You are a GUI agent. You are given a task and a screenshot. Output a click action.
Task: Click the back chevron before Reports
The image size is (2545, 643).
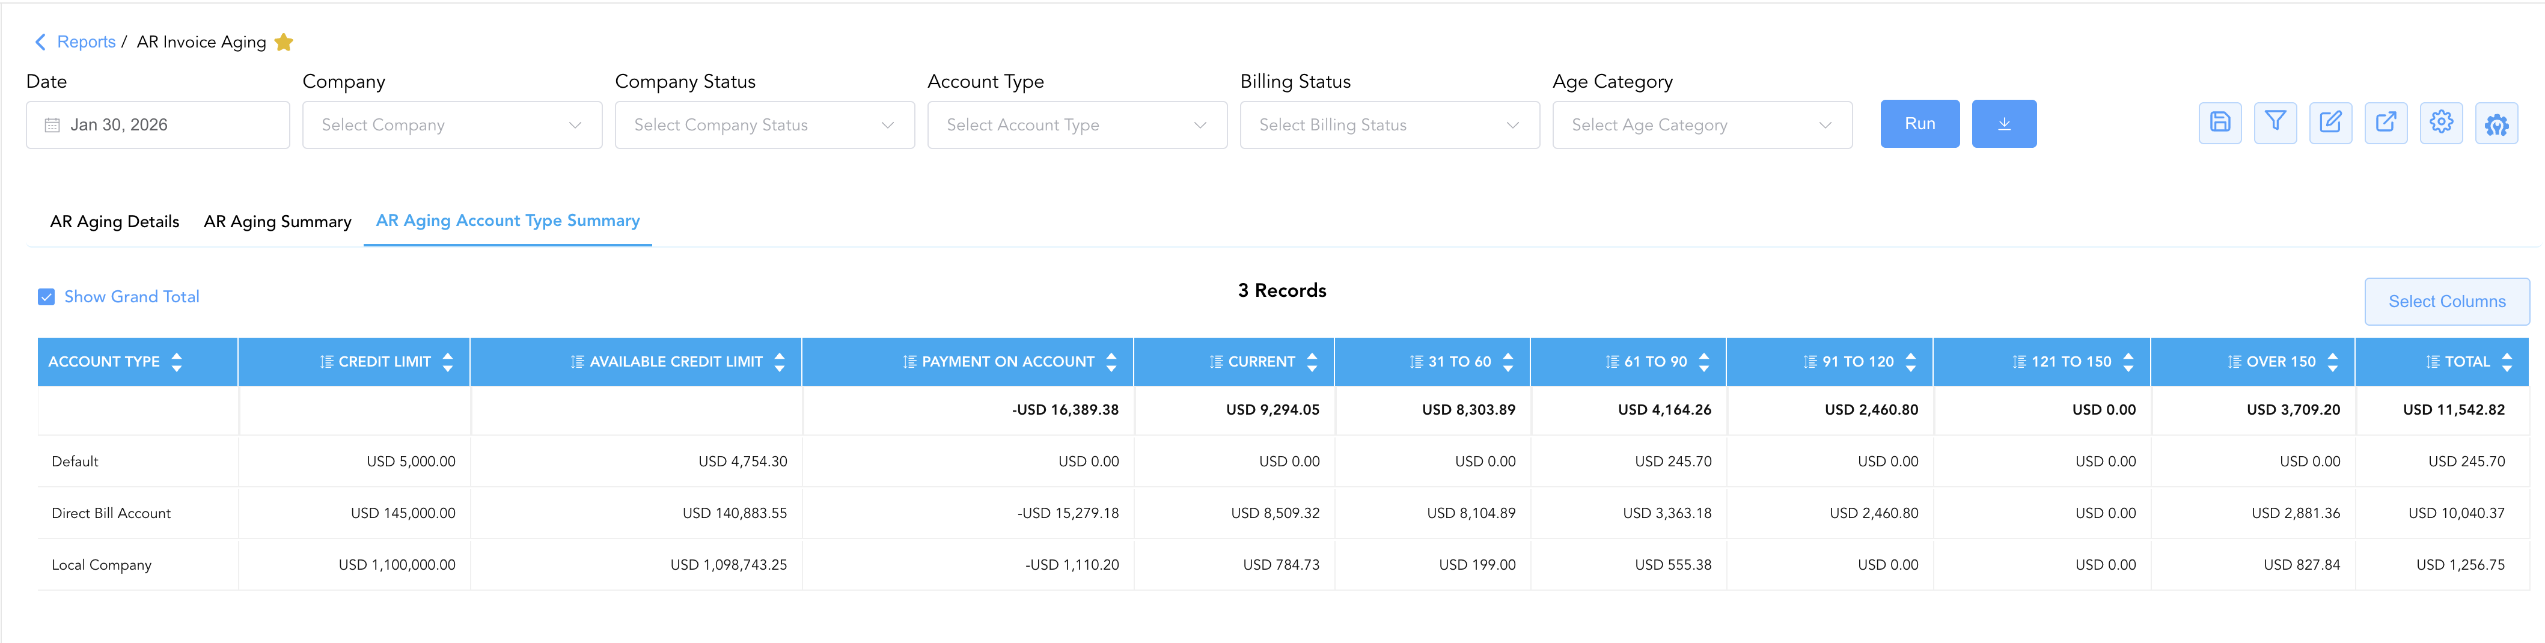(40, 41)
